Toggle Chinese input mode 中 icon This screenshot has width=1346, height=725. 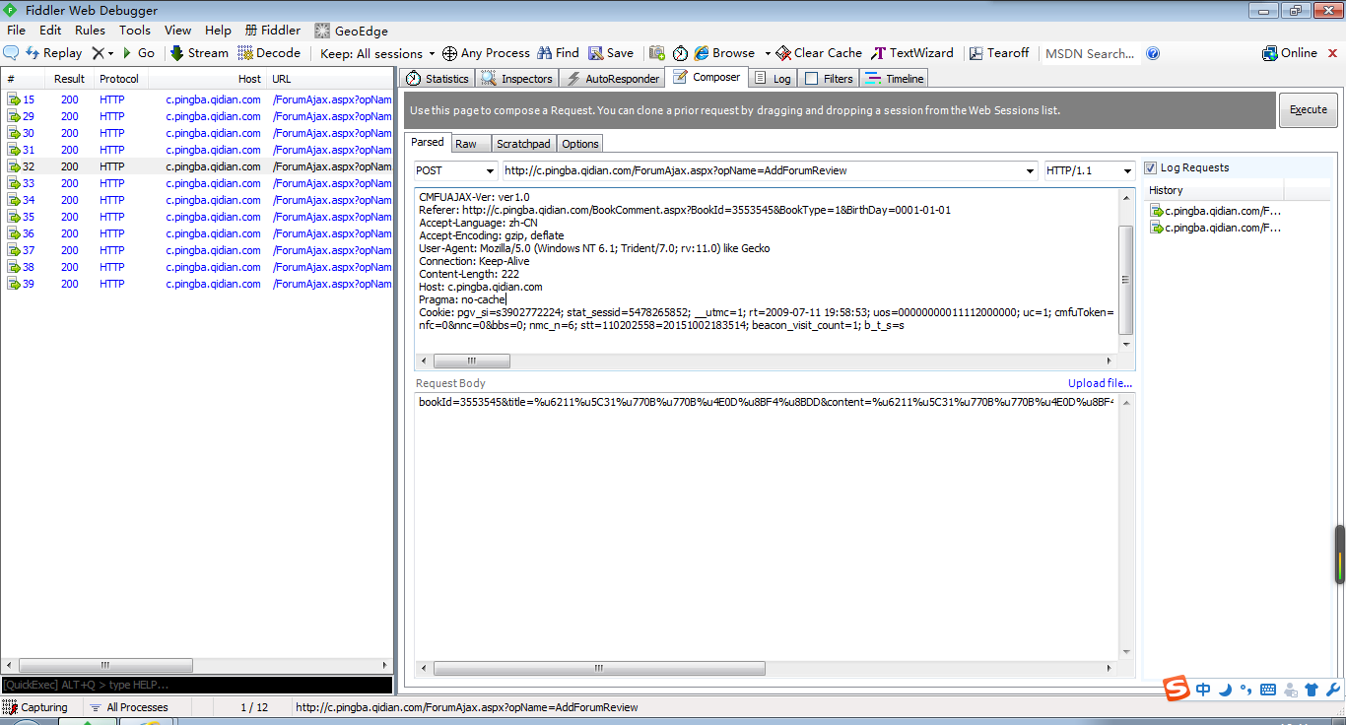click(x=1203, y=690)
